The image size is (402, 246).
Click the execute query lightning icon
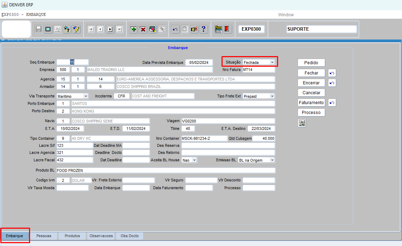point(76,29)
